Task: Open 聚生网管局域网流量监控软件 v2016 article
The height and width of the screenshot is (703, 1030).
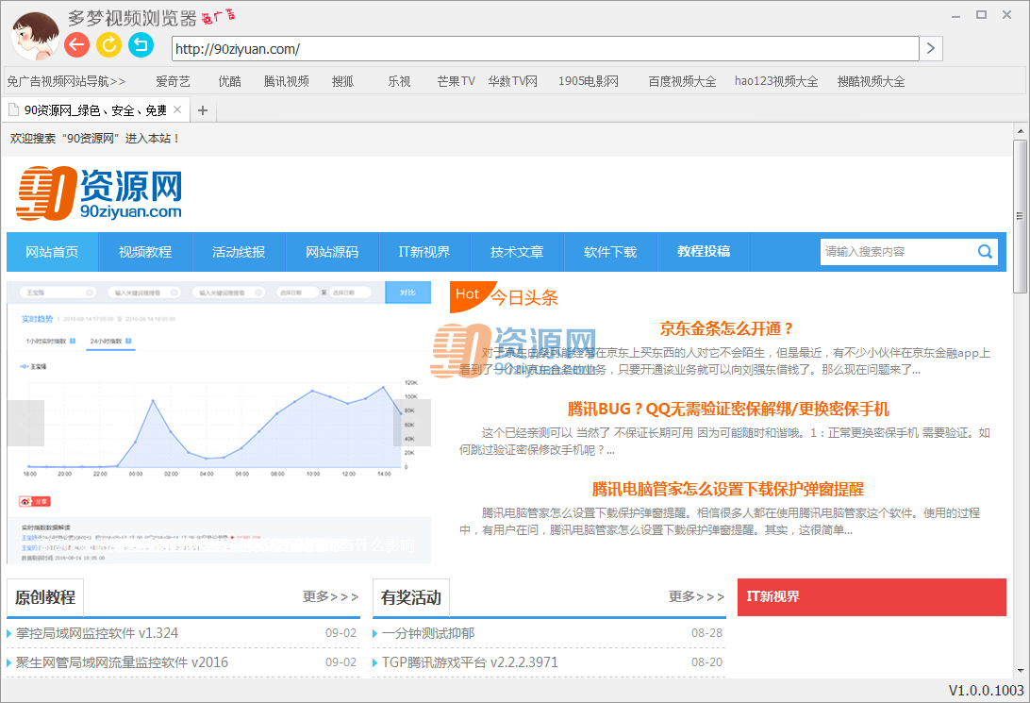Action: 123,662
